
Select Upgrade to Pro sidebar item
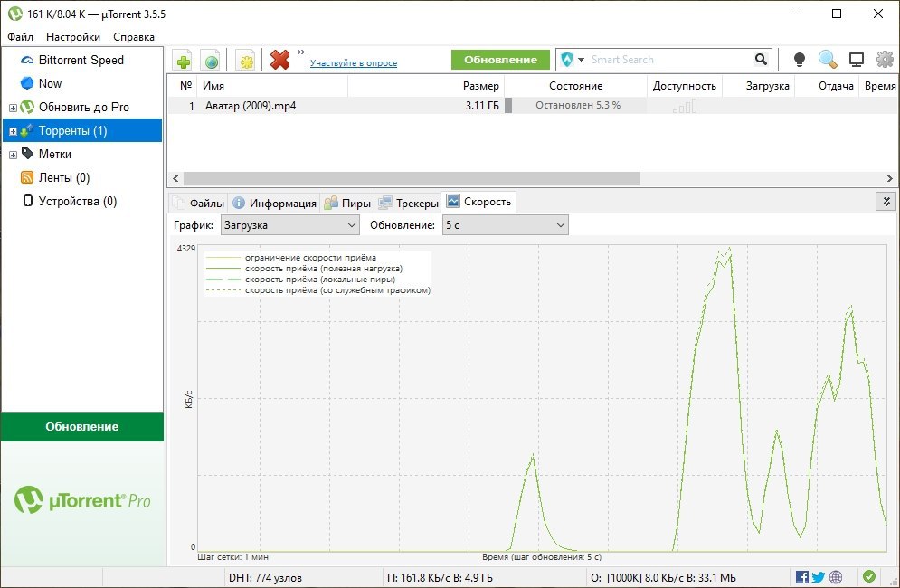pos(84,107)
